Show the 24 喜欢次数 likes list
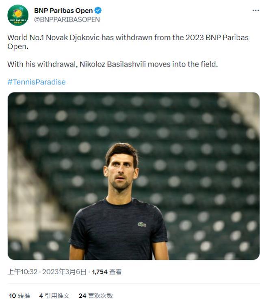This screenshot has height=302, width=260. click(95, 296)
